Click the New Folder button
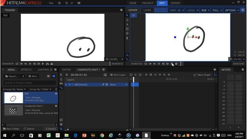247x139 pixels. (11, 129)
